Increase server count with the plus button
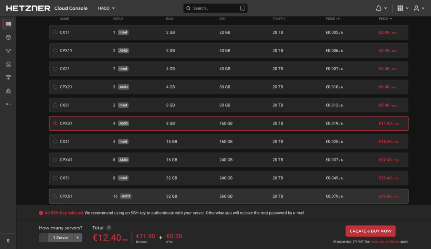Viewport: 431px width, 249px height. [77, 238]
